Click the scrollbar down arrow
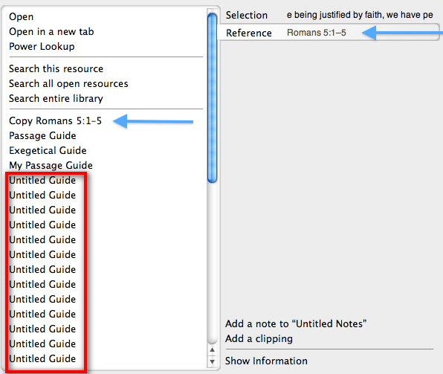Screen dimensions: 443x374 pyautogui.click(x=212, y=361)
